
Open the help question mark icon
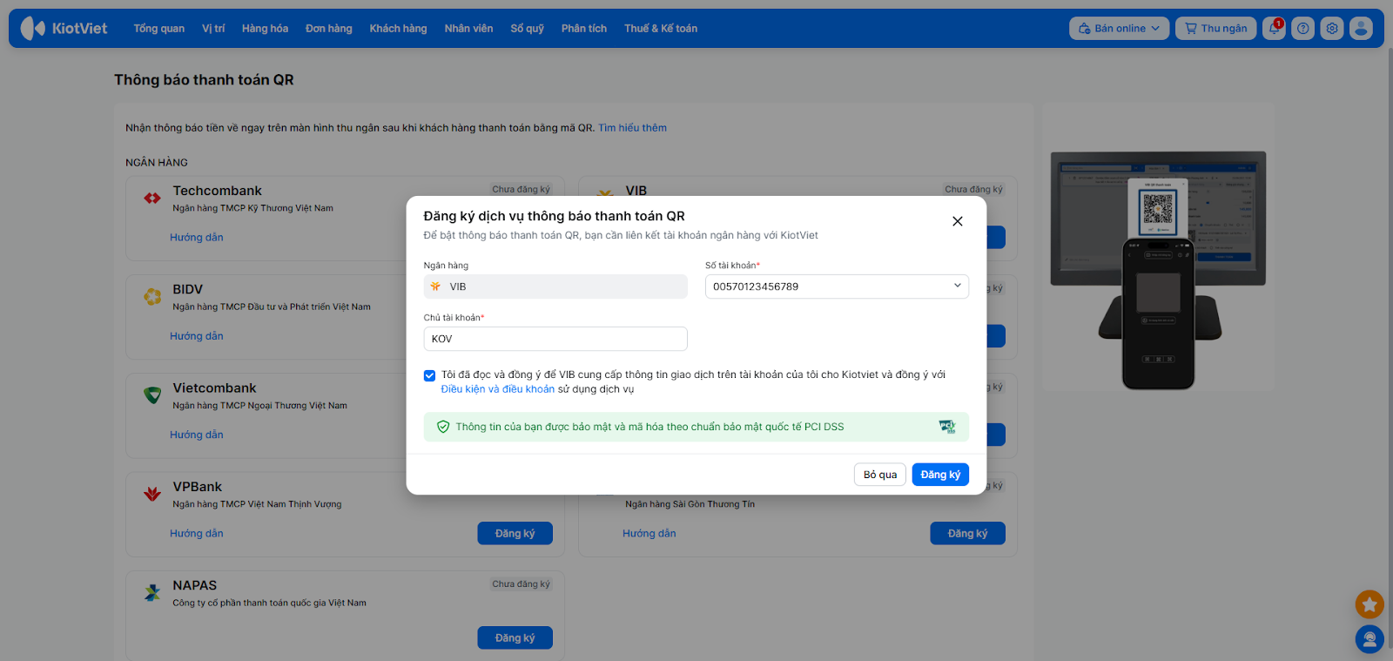(x=1302, y=28)
